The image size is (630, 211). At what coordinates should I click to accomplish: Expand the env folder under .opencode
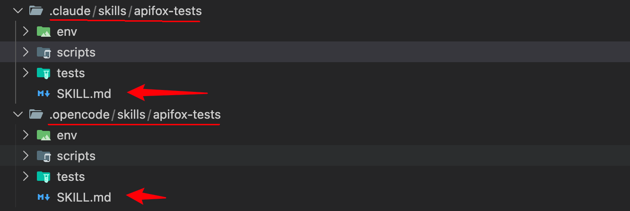click(26, 135)
